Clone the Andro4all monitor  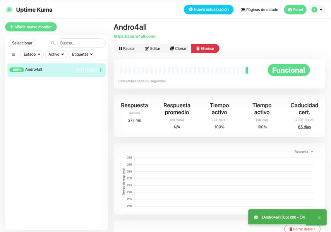[178, 49]
